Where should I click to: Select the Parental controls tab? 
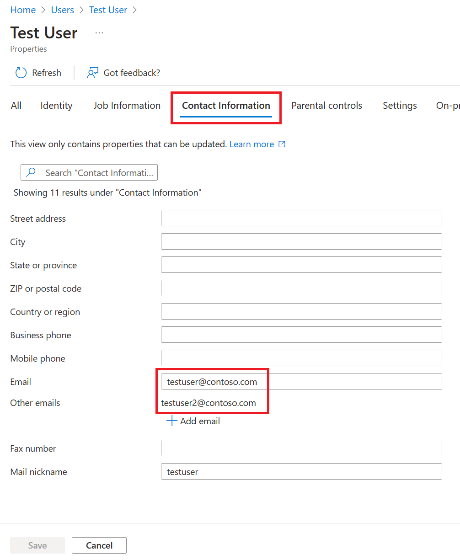pyautogui.click(x=326, y=106)
